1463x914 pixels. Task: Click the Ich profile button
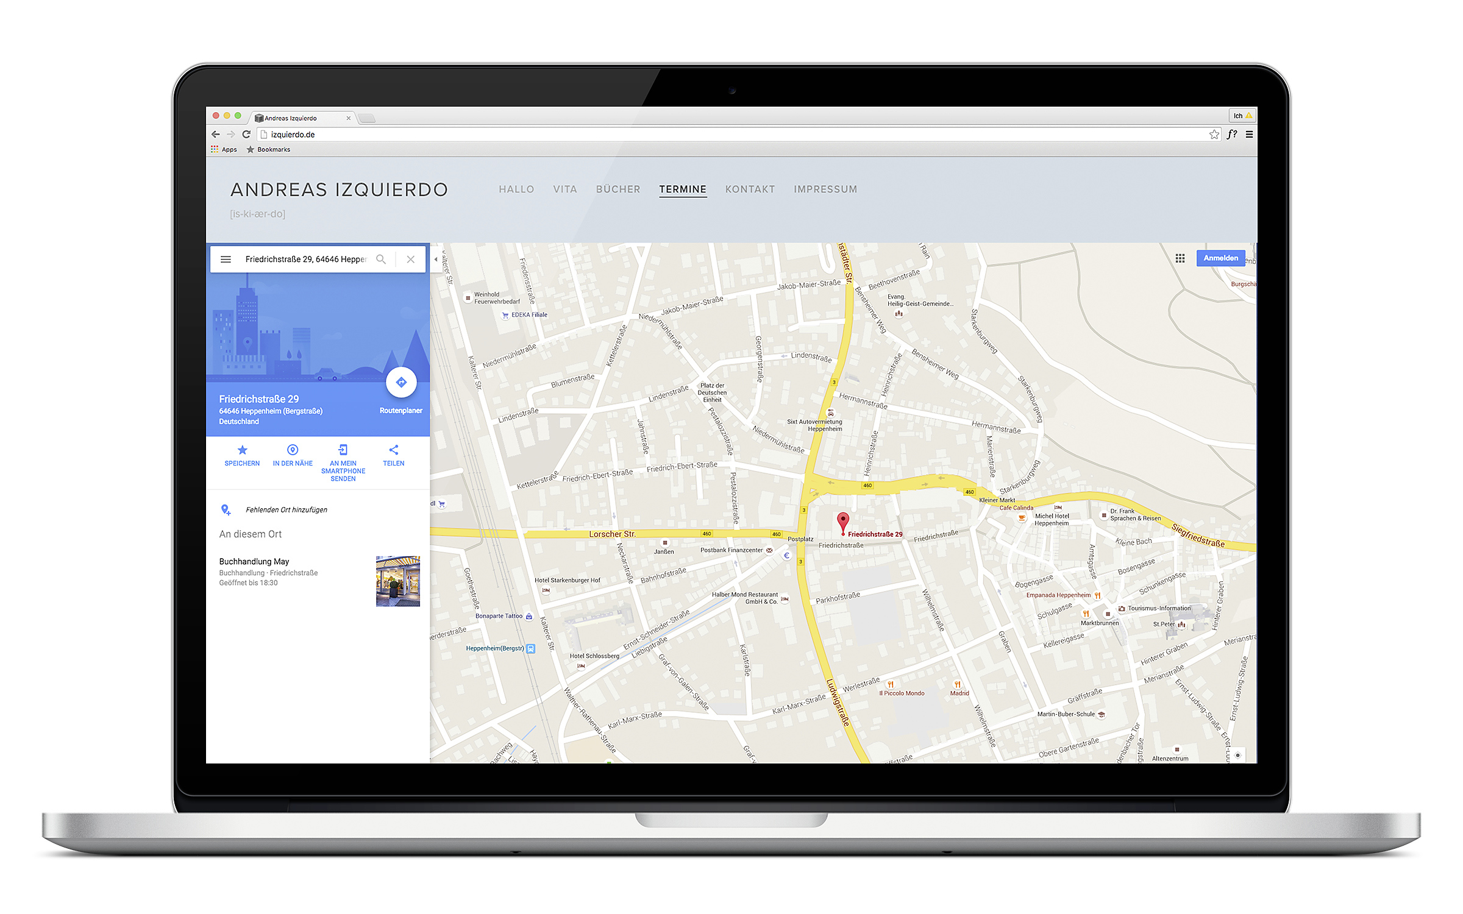pos(1242,116)
